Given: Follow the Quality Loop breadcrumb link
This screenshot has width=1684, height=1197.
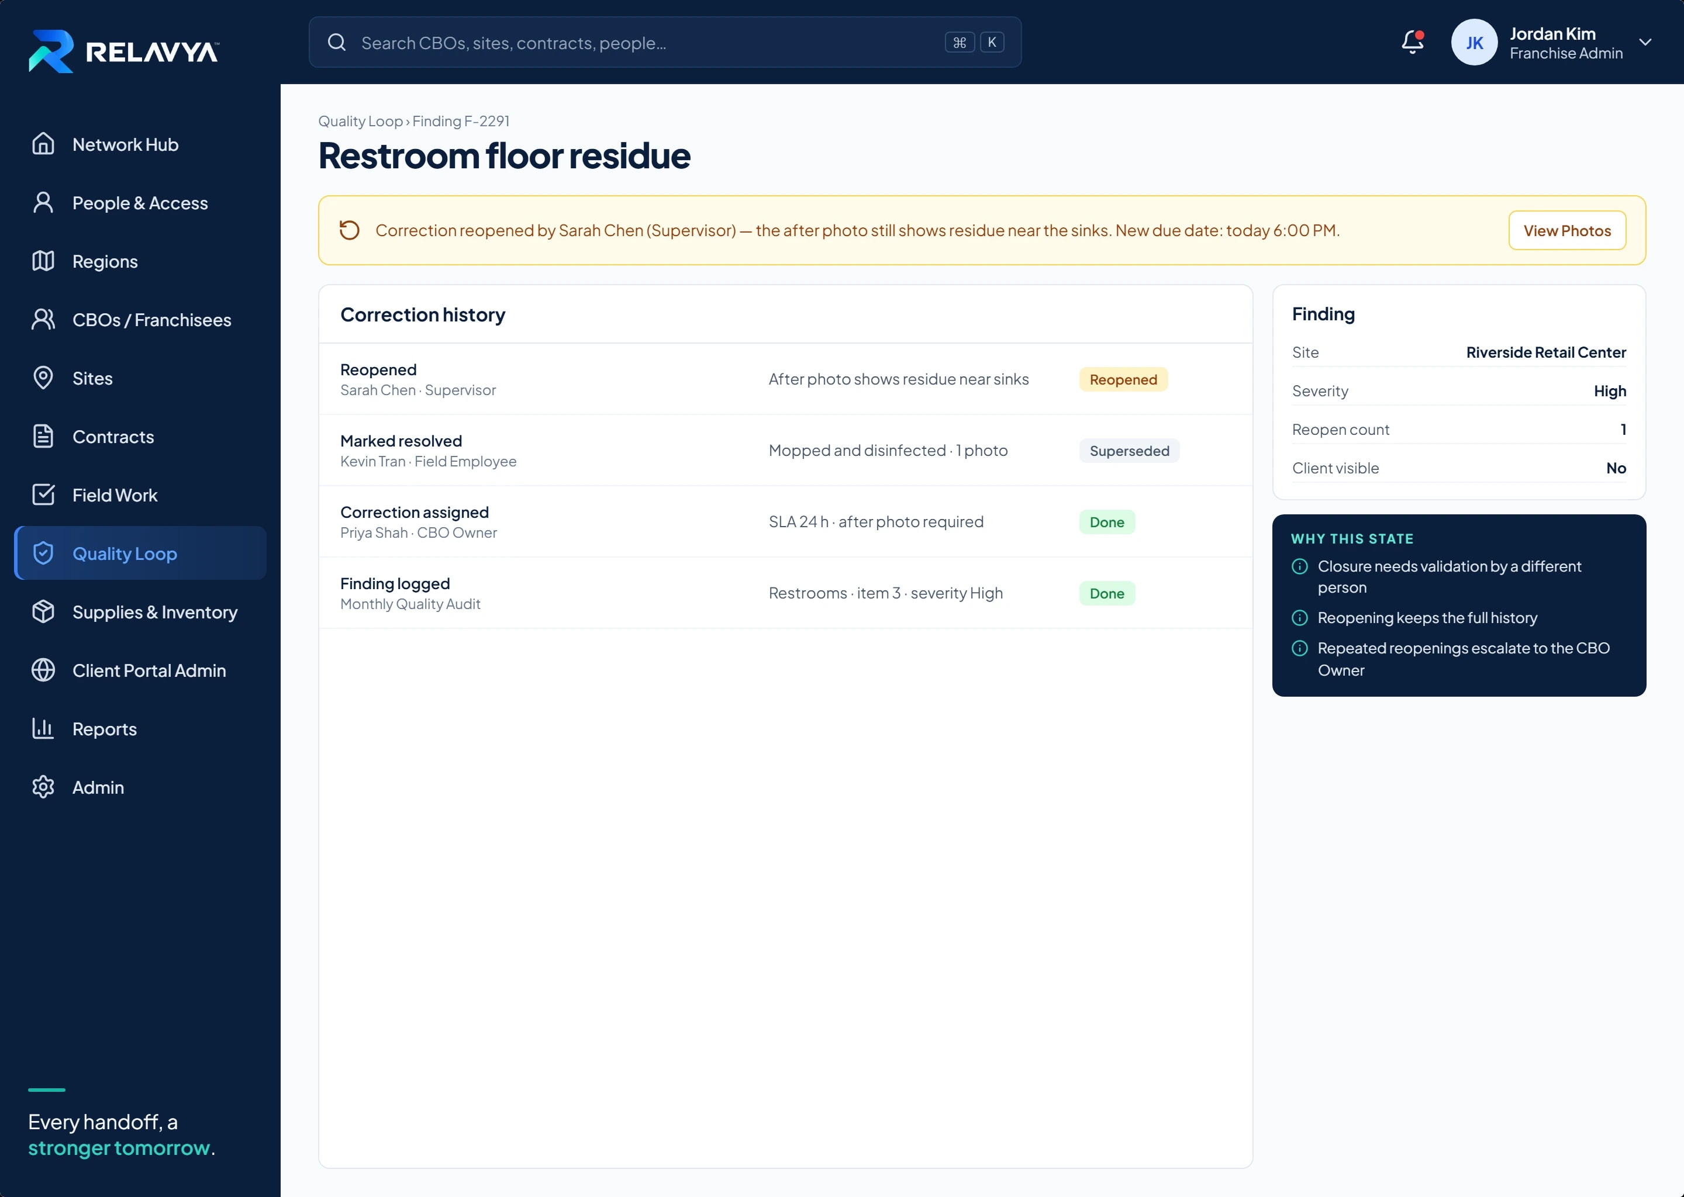Looking at the screenshot, I should (361, 121).
